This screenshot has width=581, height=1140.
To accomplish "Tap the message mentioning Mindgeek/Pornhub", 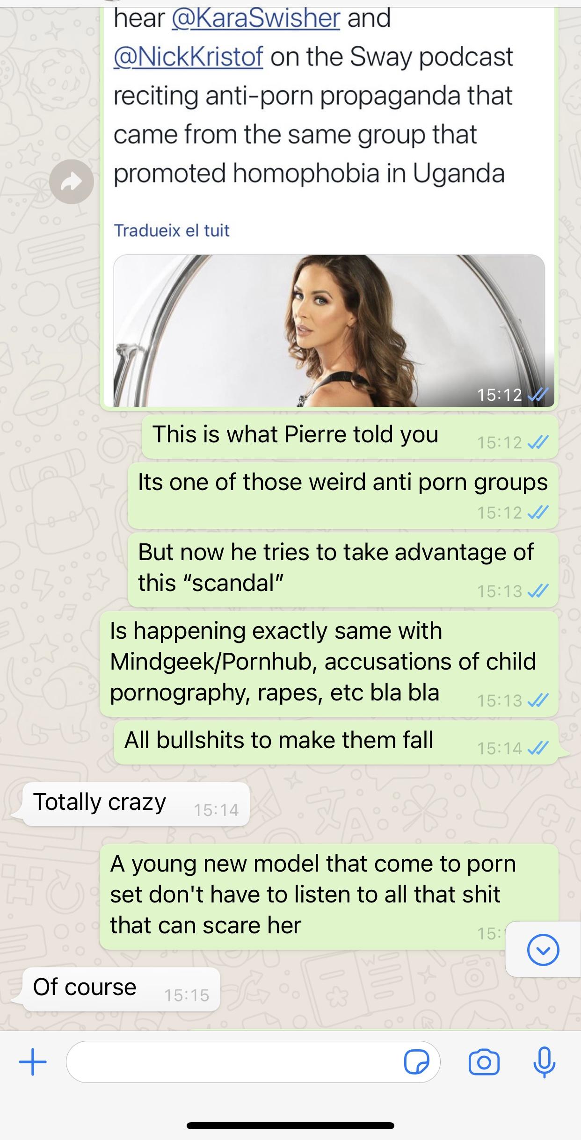I will tap(329, 664).
